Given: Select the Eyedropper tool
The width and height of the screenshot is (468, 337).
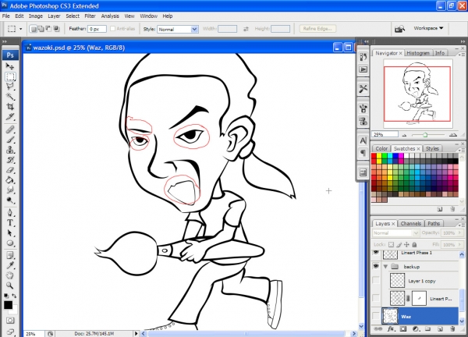Looking at the screenshot, I should tap(10, 265).
